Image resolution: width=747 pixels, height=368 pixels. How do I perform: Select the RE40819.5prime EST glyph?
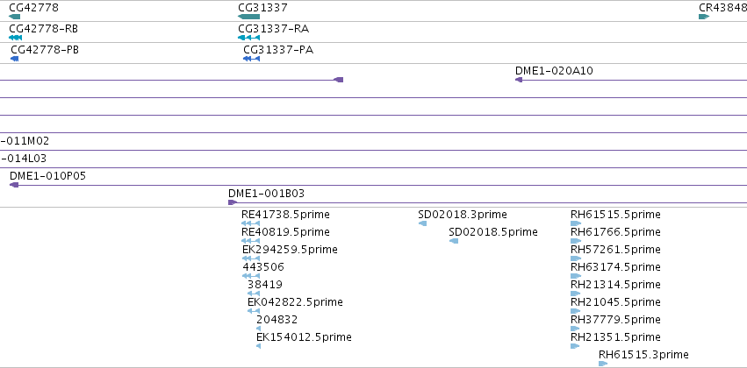pos(250,241)
